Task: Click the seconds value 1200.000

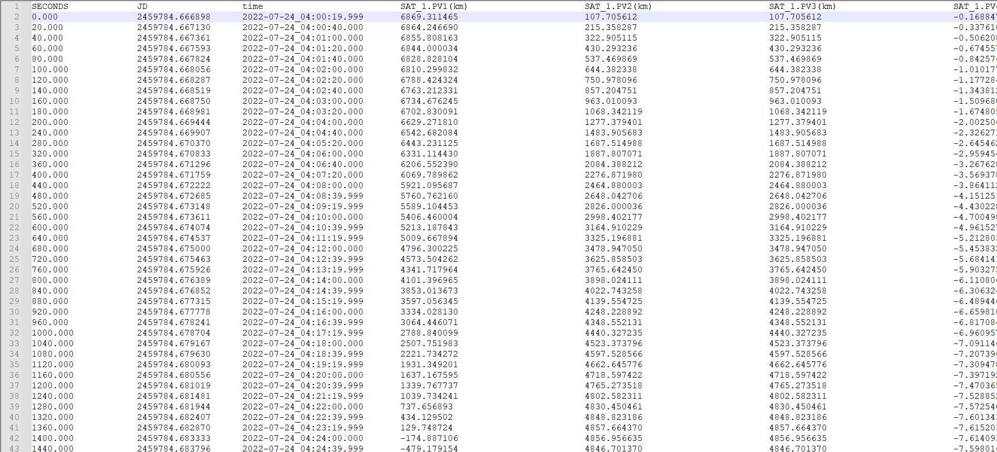Action: click(53, 386)
